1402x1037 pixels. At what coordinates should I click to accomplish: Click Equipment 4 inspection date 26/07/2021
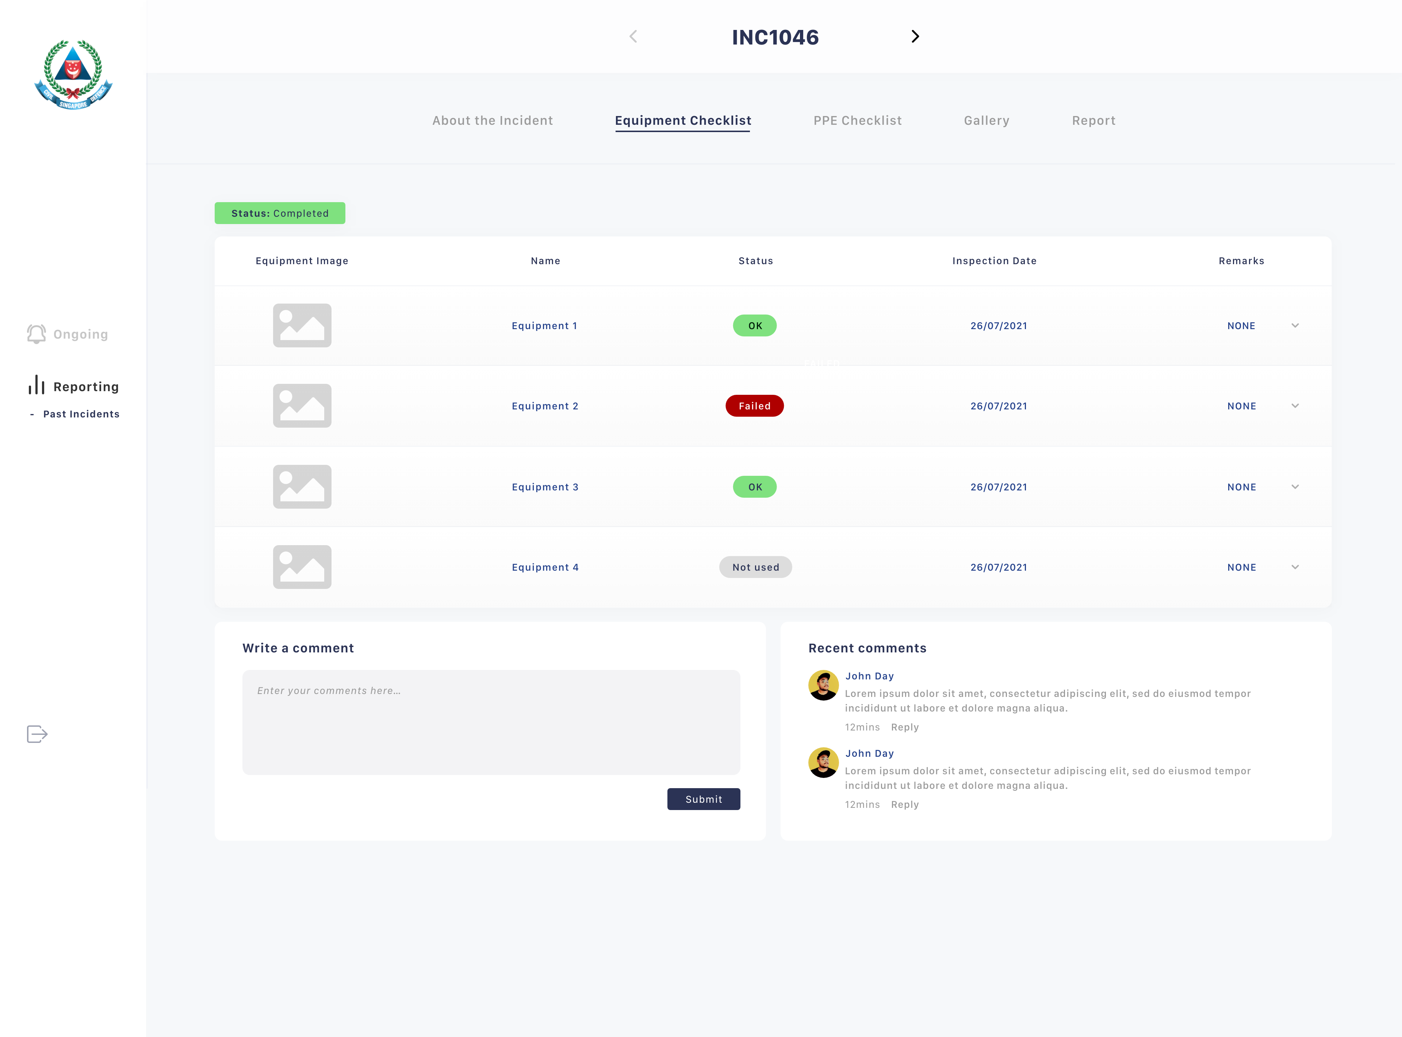(999, 567)
